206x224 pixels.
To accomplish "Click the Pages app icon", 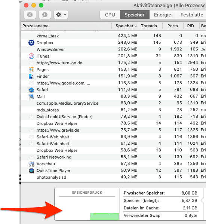I will [x=31, y=70].
